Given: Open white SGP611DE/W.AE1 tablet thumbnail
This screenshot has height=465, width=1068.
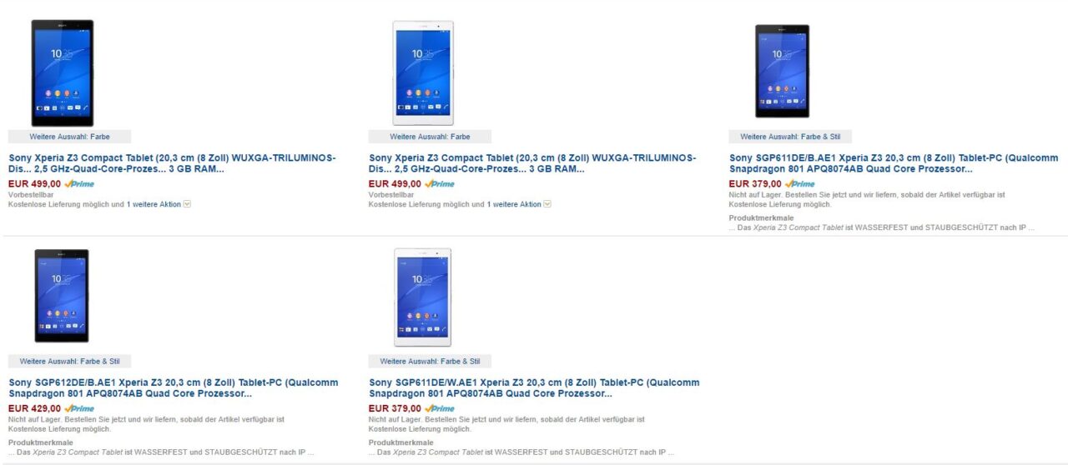Looking at the screenshot, I should click(x=423, y=297).
